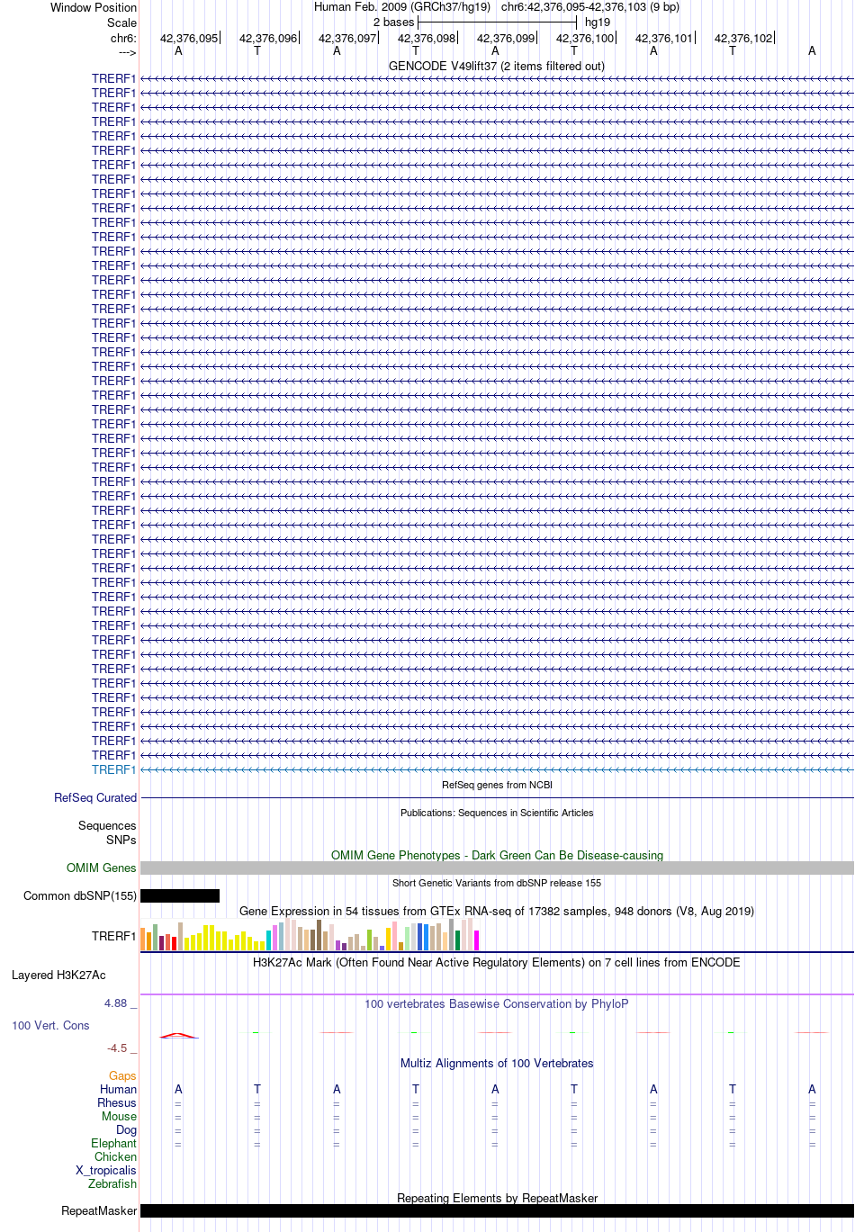Click the Window Position label
The width and height of the screenshot is (855, 1232).
(94, 7)
